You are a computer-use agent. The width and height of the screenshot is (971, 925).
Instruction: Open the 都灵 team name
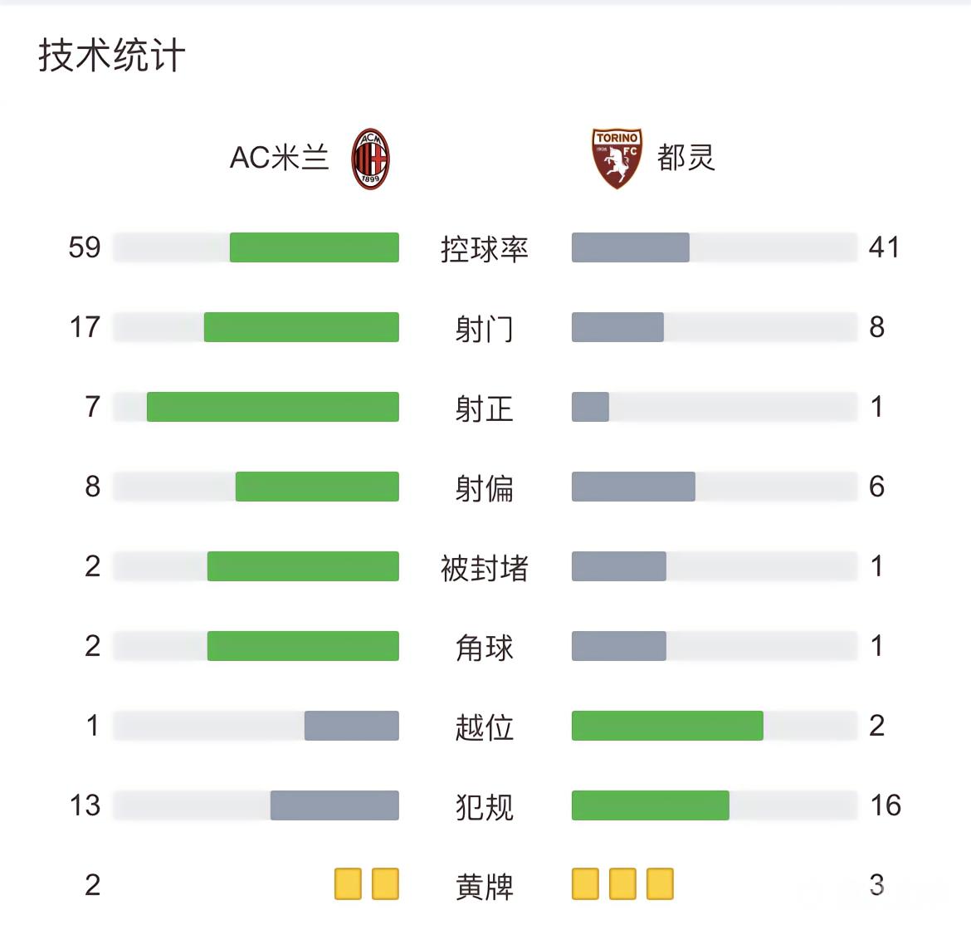click(686, 158)
